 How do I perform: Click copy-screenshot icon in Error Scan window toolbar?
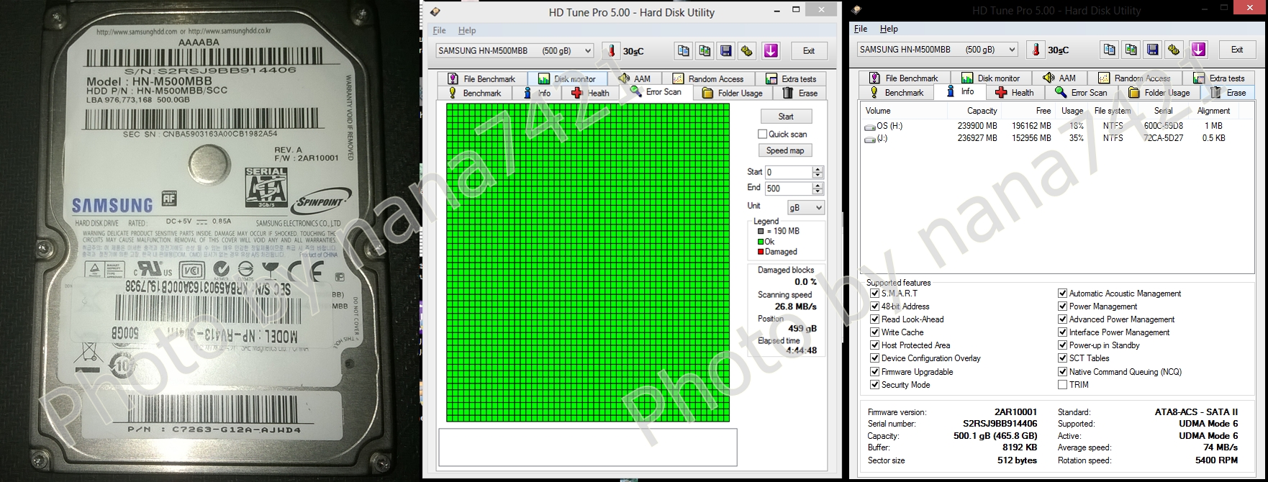pos(705,50)
